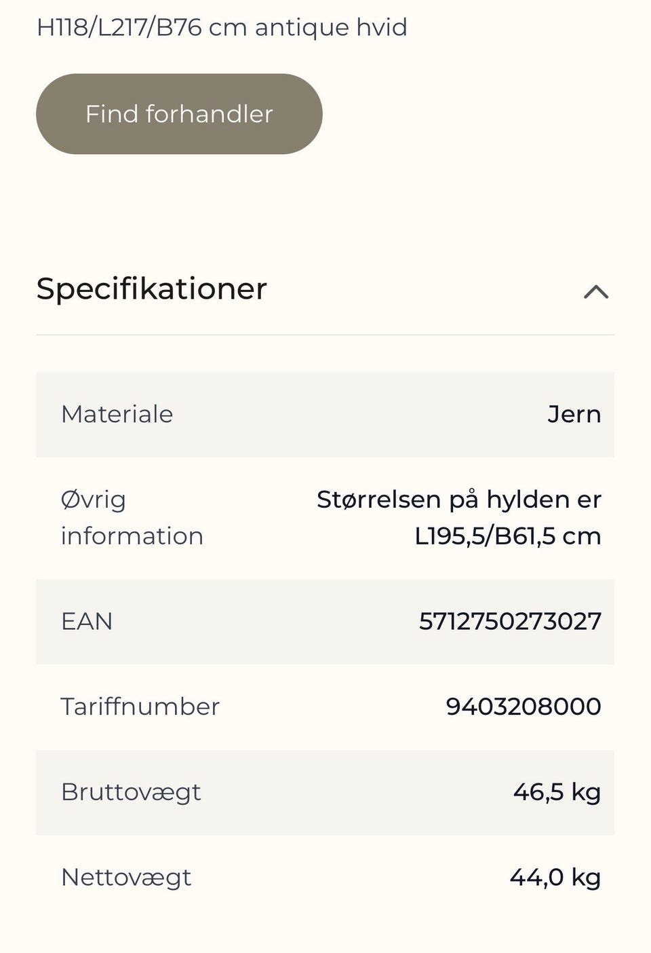Select the product dimensions text antique hvid
This screenshot has width=651, height=953.
[331, 28]
